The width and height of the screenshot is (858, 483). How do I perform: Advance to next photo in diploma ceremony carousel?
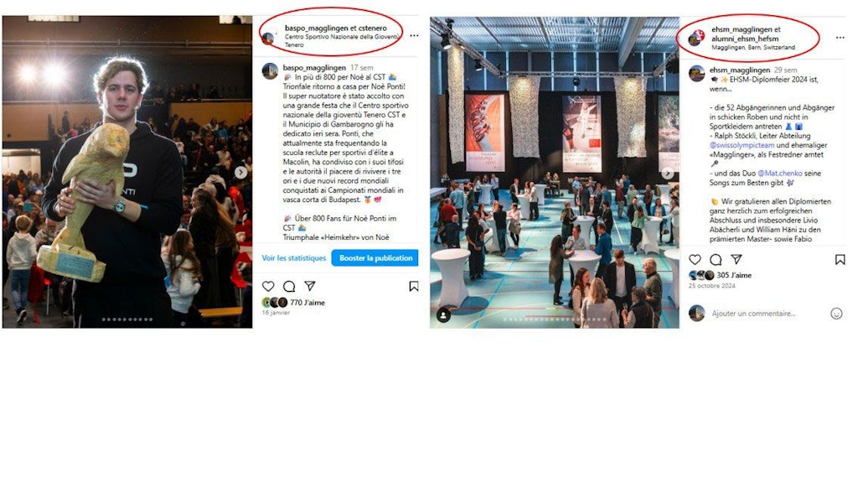[668, 173]
